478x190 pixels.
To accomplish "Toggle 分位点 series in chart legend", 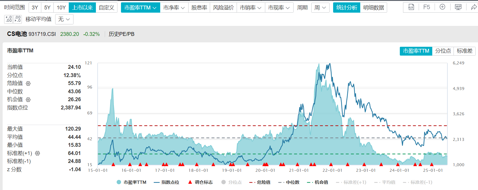I will [x=231, y=182].
